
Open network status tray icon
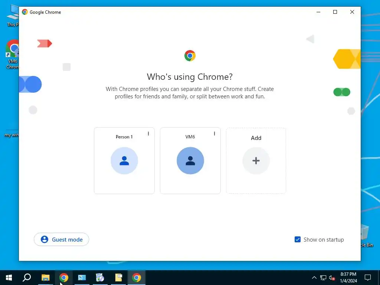323,278
